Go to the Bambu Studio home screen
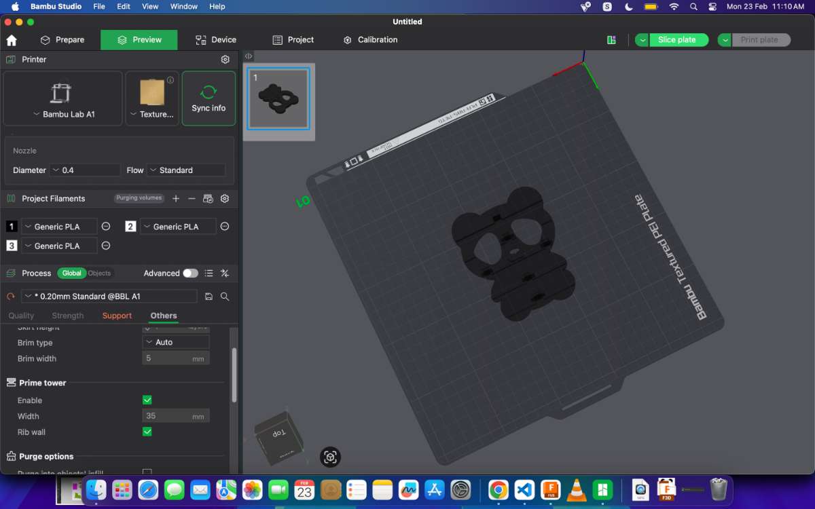The image size is (815, 509). [12, 40]
